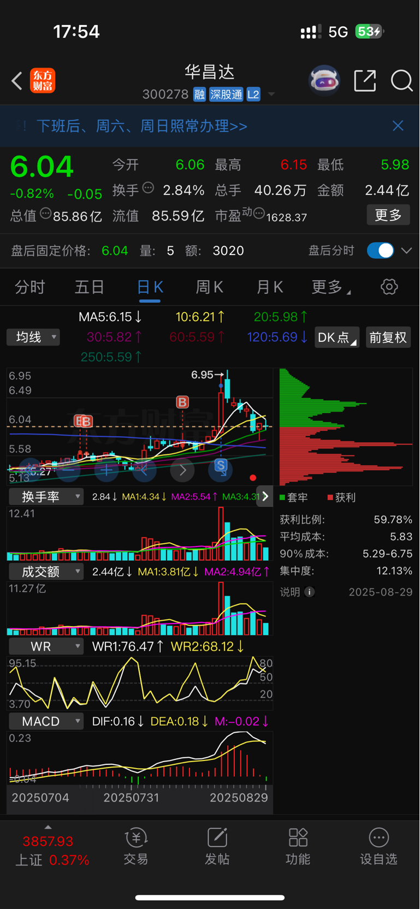Tap the 盘后固定价格 6.04 value
The image size is (420, 909).
[115, 251]
